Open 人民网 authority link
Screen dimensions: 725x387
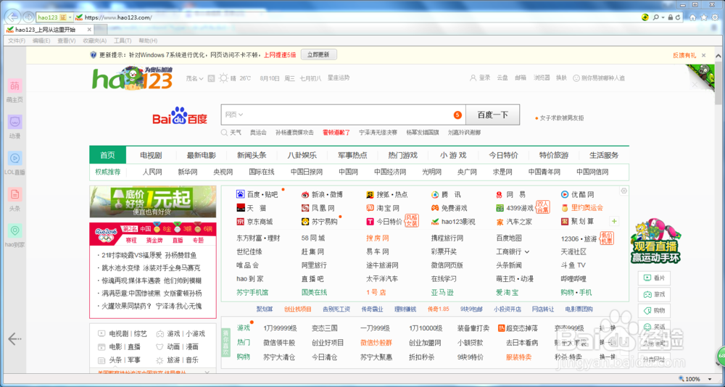tap(152, 172)
